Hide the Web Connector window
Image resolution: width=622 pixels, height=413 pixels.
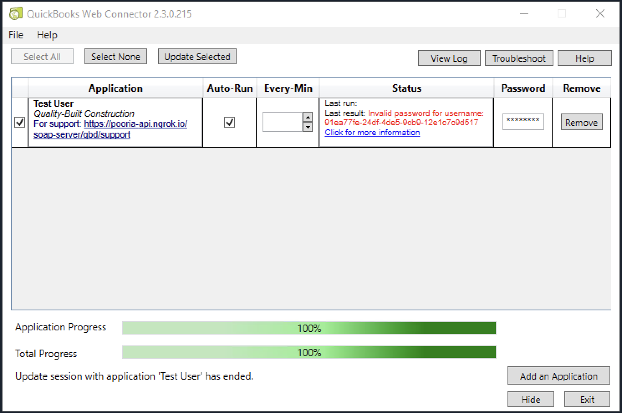531,399
